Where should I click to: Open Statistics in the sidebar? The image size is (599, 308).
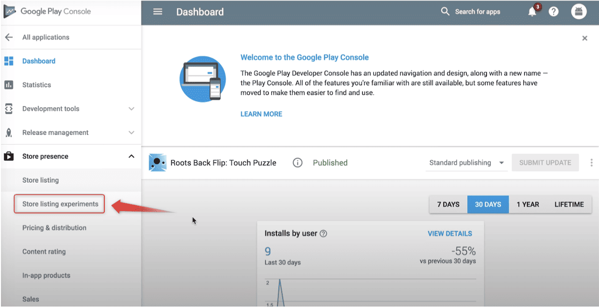pos(37,85)
